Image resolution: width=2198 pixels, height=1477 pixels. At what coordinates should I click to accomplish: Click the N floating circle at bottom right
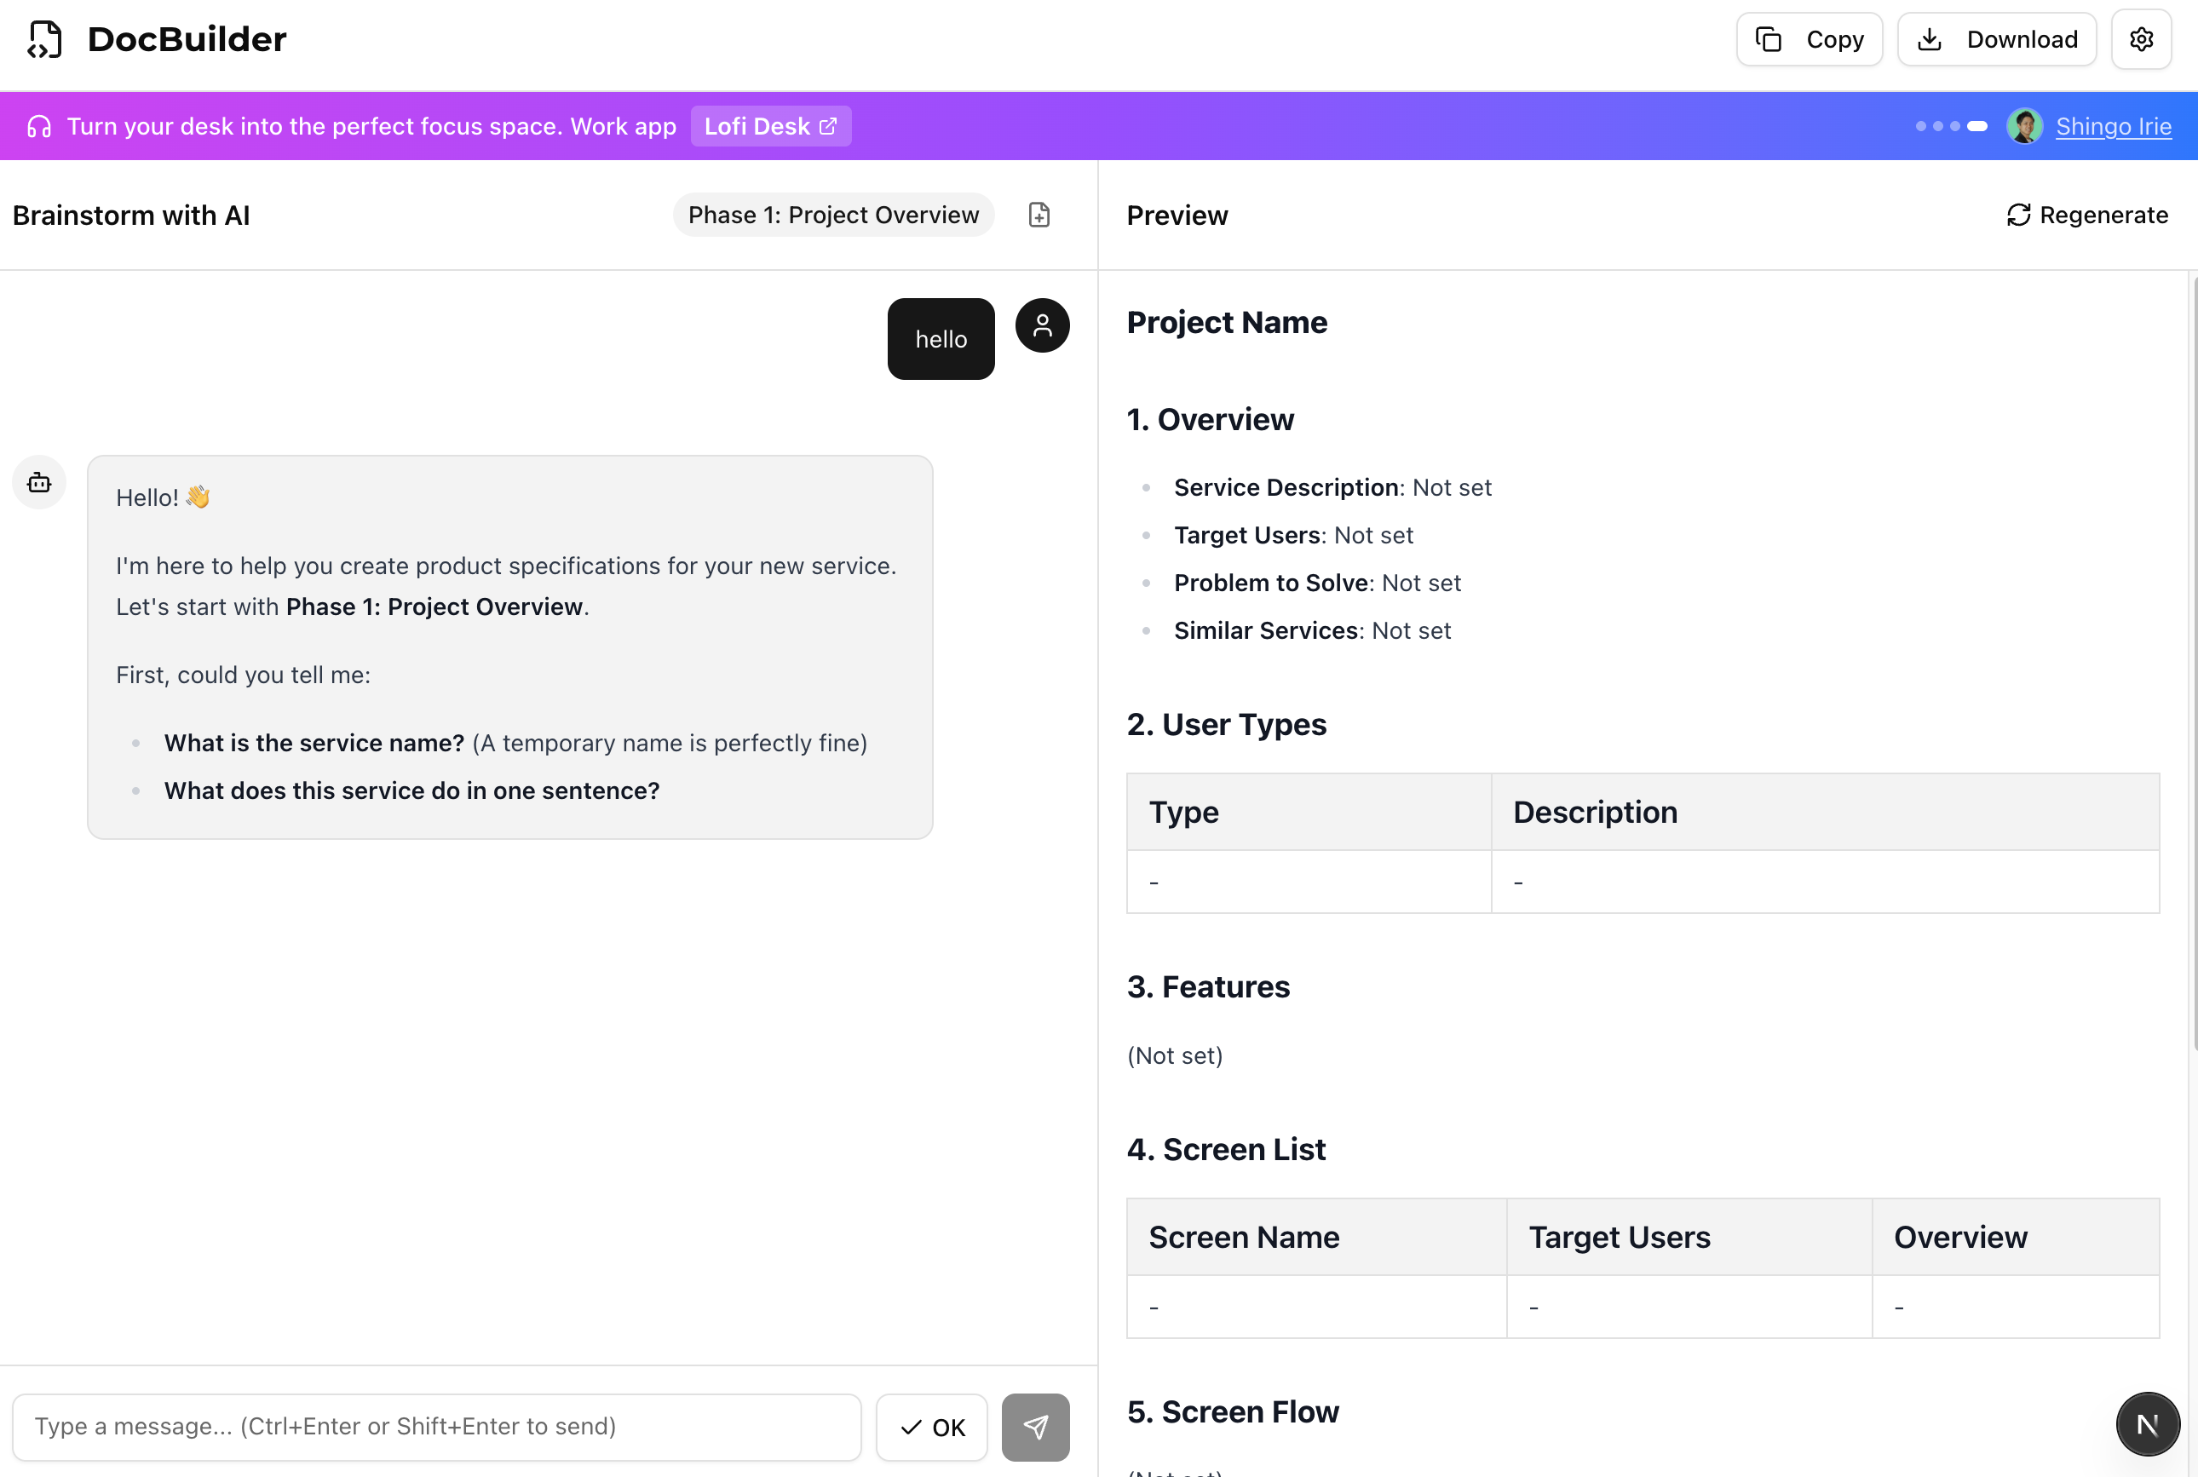click(2146, 1423)
